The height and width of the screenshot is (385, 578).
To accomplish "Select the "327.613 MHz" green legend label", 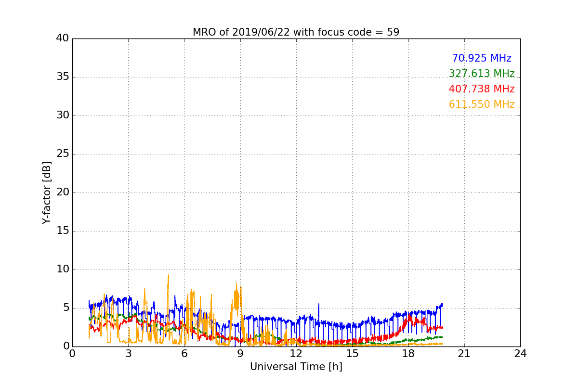I will click(482, 74).
